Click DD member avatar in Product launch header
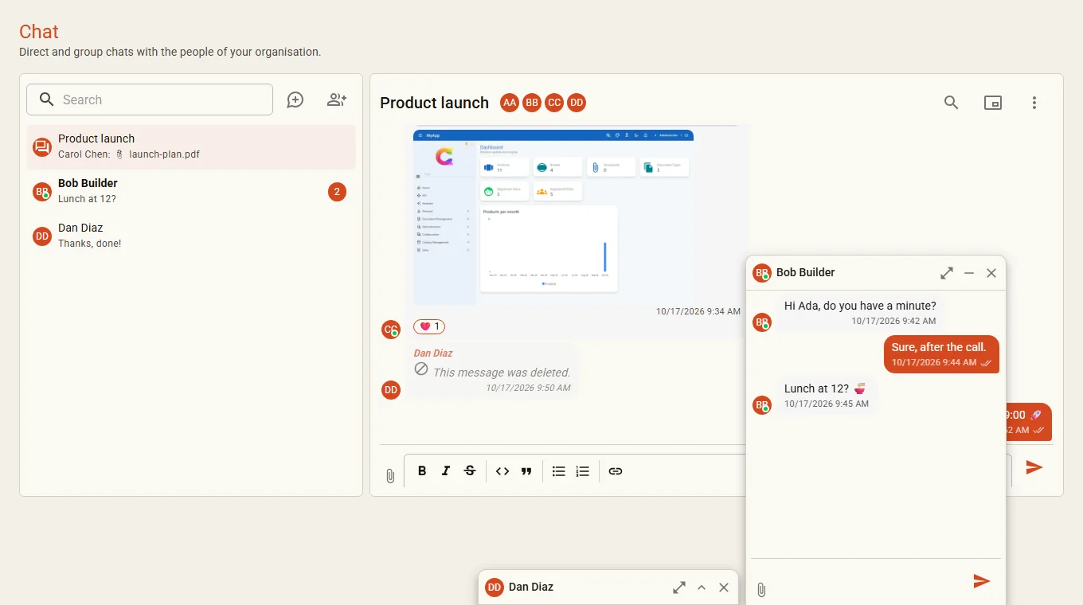Screen dimensions: 1083x605 pyautogui.click(x=577, y=103)
